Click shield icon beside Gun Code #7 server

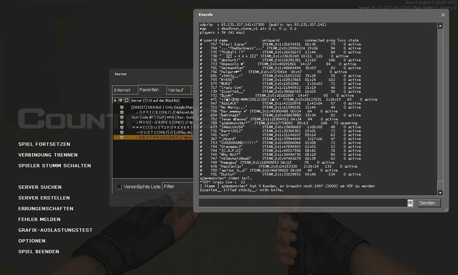coord(122,117)
